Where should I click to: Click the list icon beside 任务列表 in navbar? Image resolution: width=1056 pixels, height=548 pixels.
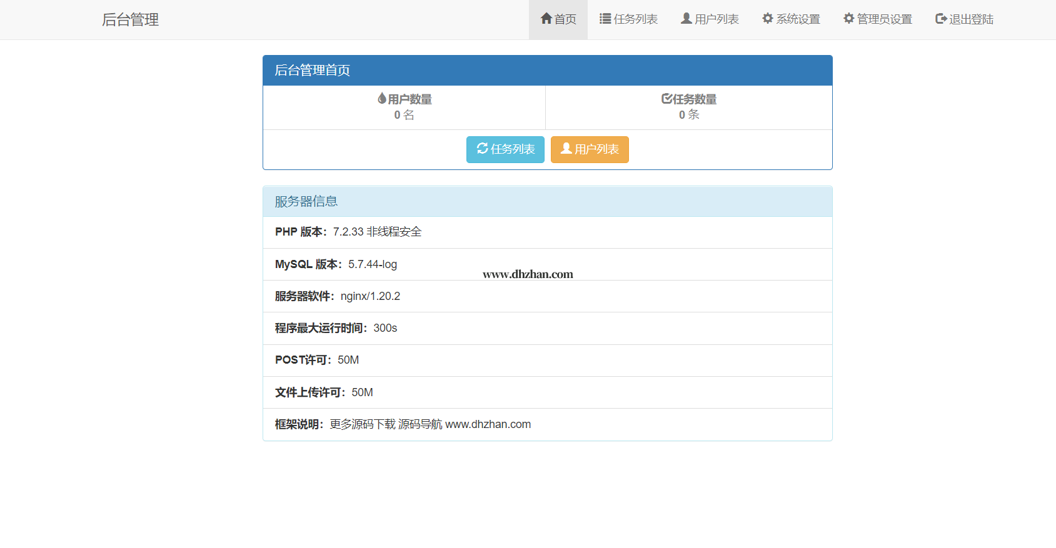(605, 19)
